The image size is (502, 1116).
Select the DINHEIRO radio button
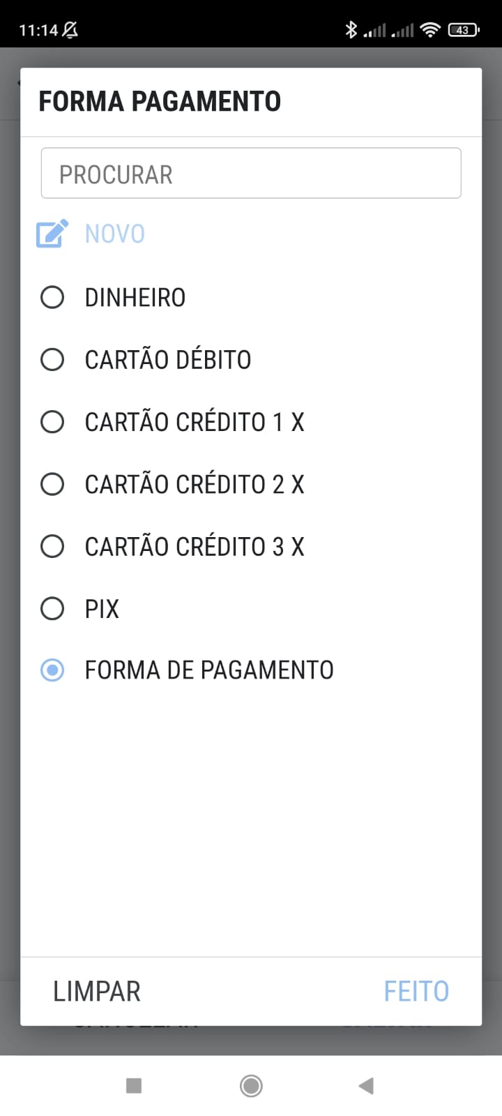coord(52,297)
